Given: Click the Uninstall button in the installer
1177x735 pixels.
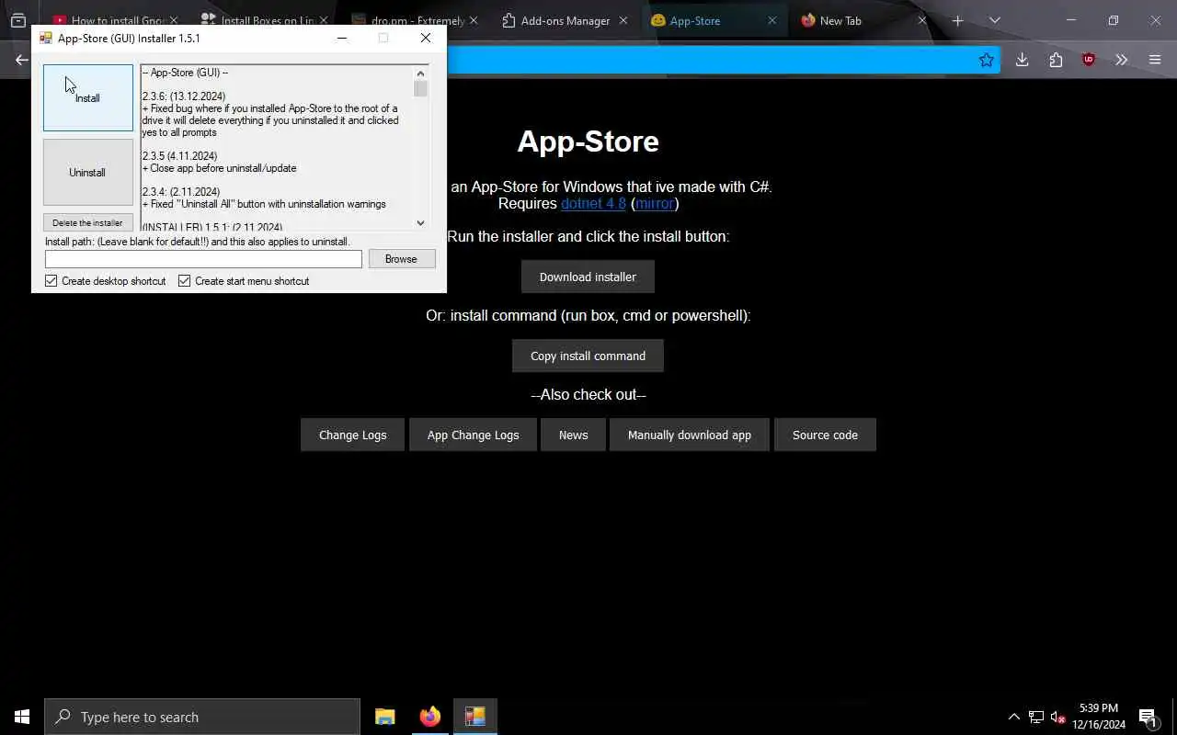Looking at the screenshot, I should click(x=87, y=172).
